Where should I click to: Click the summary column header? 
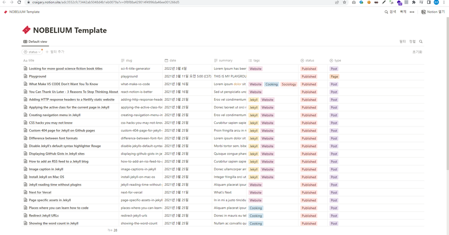coord(229,60)
